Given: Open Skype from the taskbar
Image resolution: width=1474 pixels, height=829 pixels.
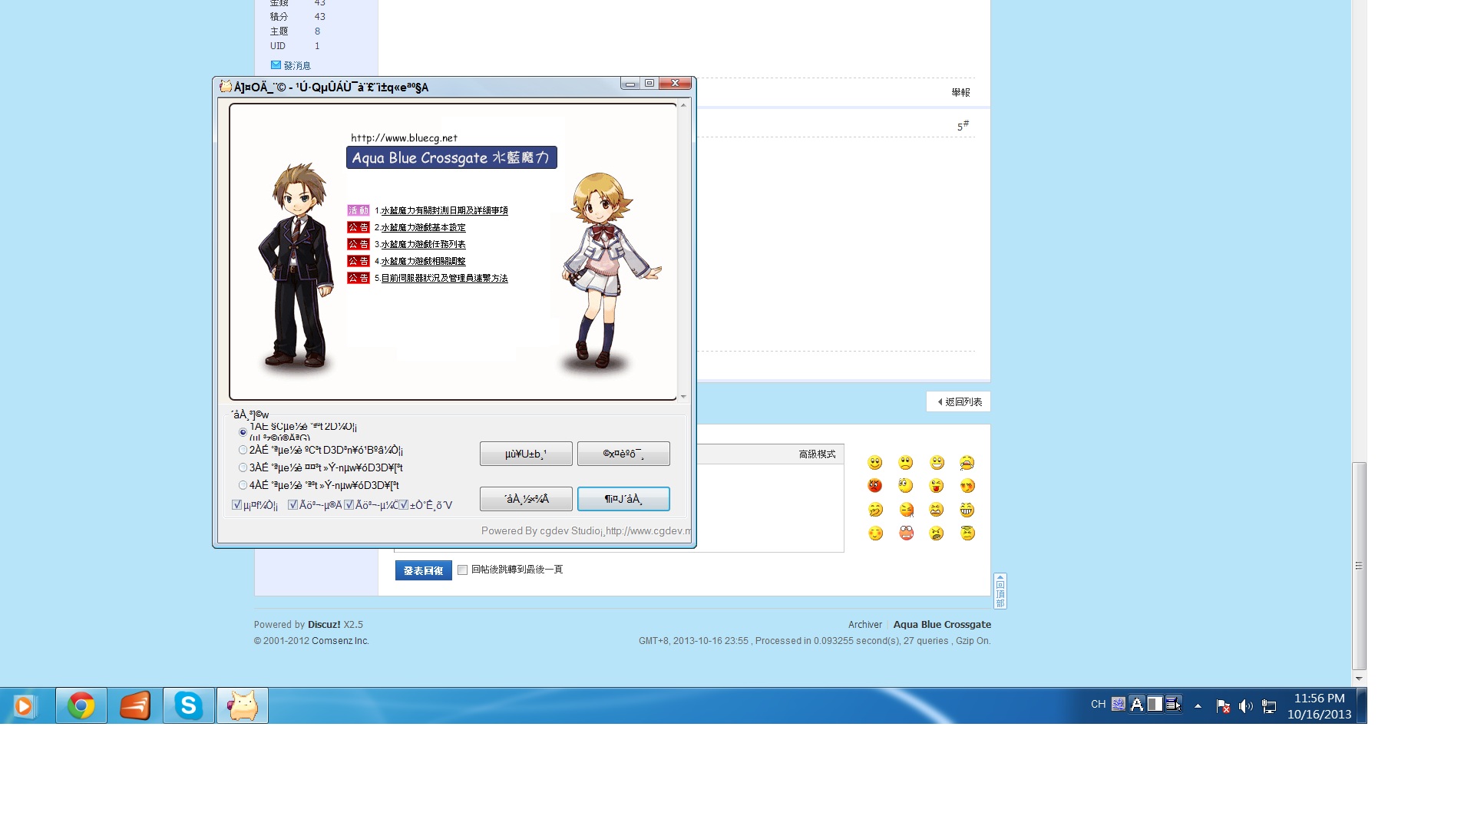Looking at the screenshot, I should (x=189, y=705).
